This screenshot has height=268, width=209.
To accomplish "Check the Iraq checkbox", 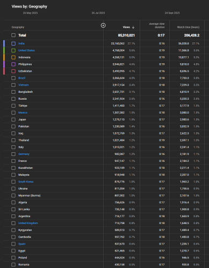I will 13,133.
